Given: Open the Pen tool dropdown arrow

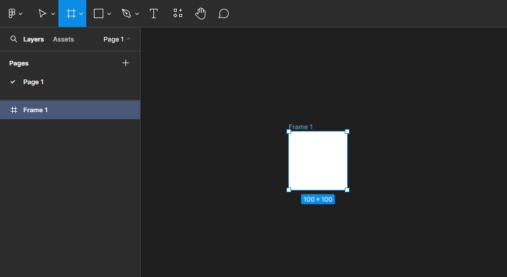Looking at the screenshot, I should pyautogui.click(x=137, y=13).
